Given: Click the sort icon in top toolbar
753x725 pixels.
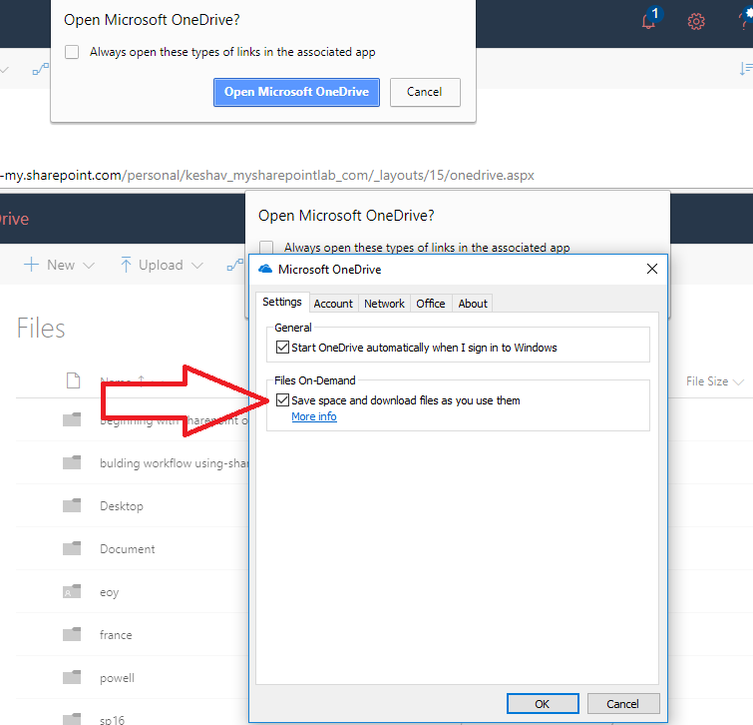Looking at the screenshot, I should 746,68.
